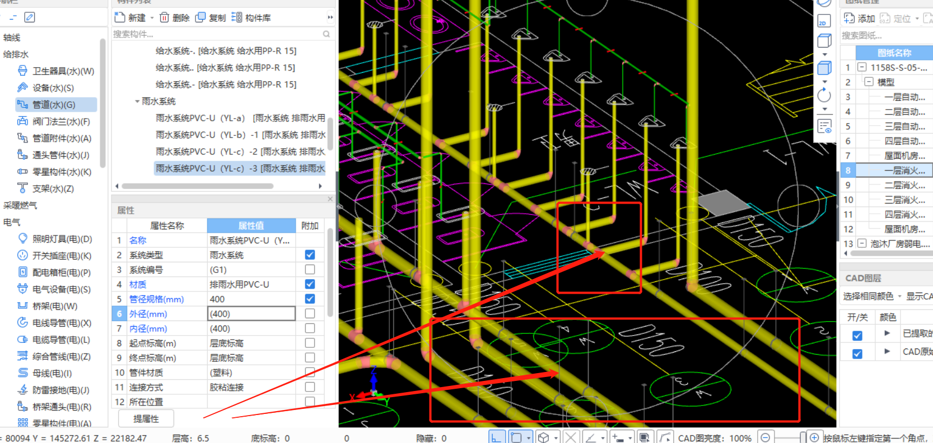Toggle the orthogonal mode icon in status bar

(x=497, y=437)
